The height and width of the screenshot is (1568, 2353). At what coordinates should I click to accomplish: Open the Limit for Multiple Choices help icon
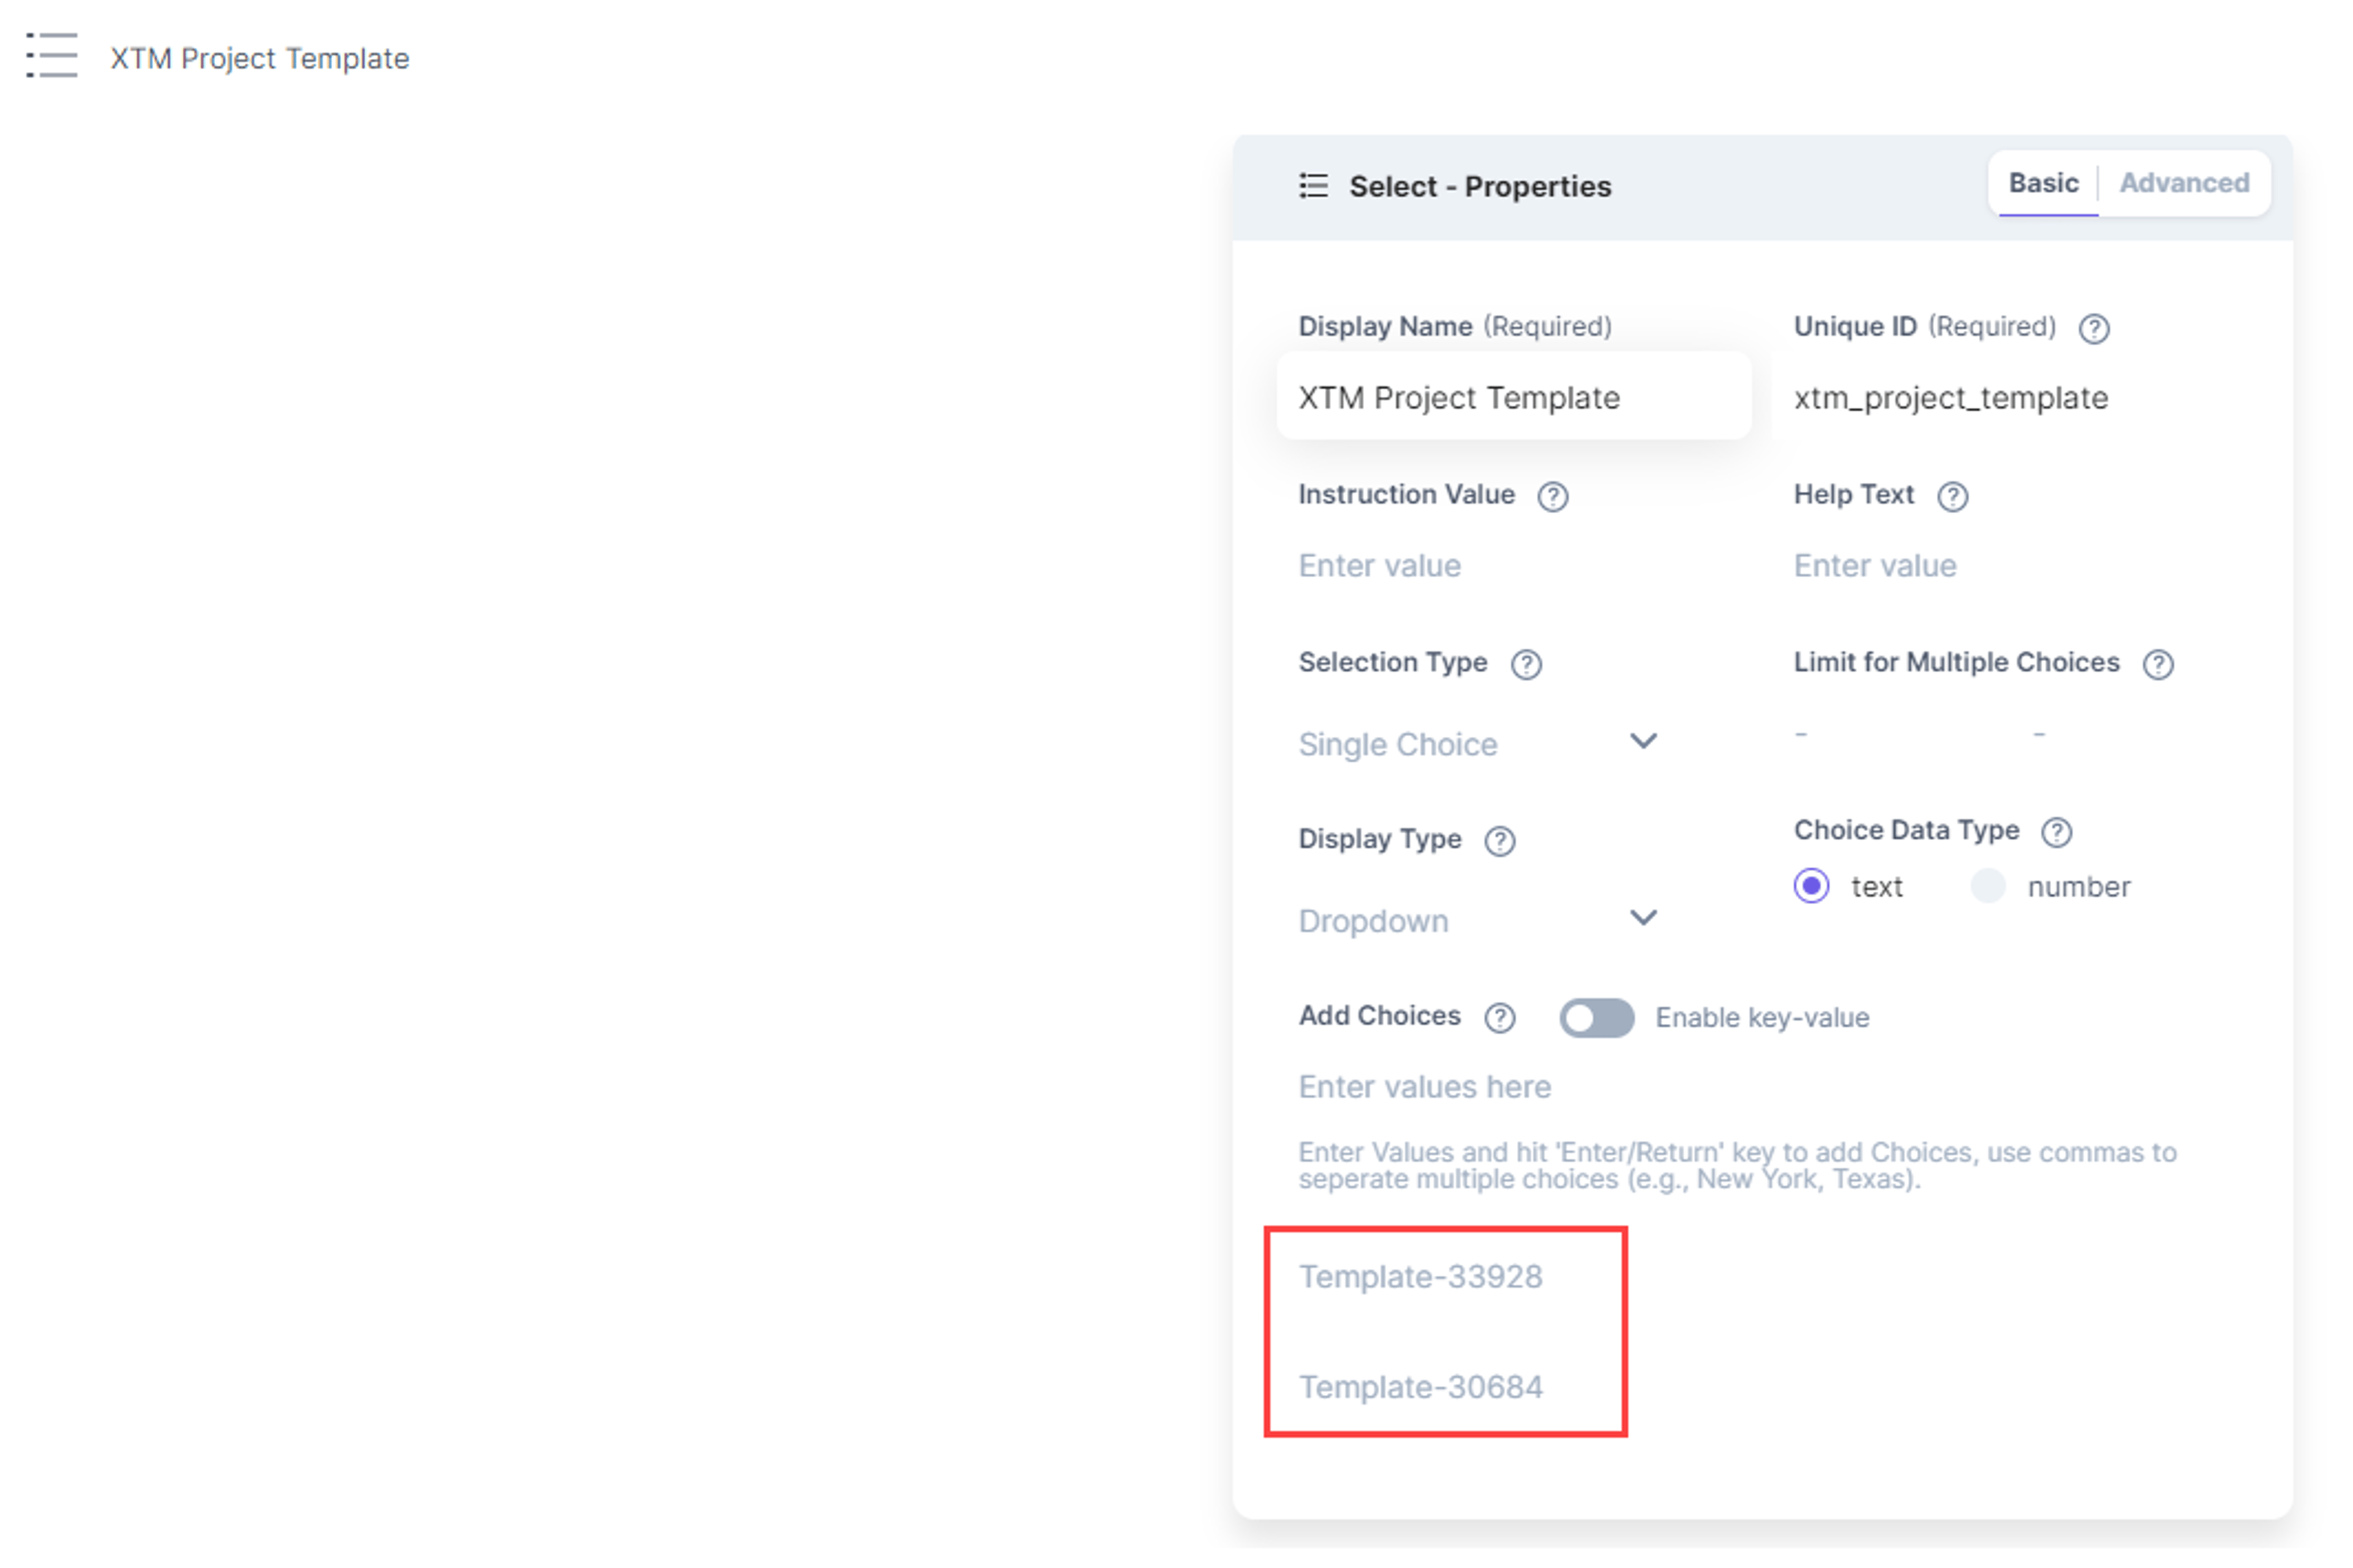click(x=2159, y=665)
